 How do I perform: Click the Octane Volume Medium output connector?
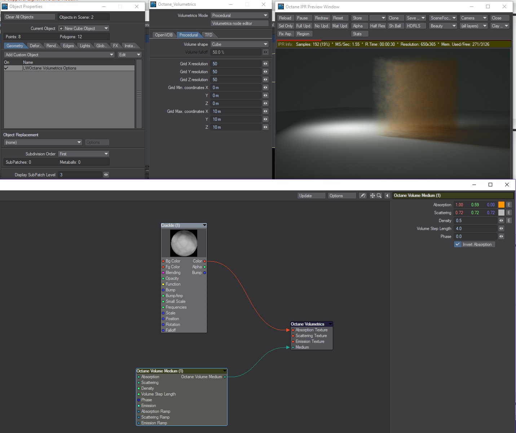tap(225, 377)
